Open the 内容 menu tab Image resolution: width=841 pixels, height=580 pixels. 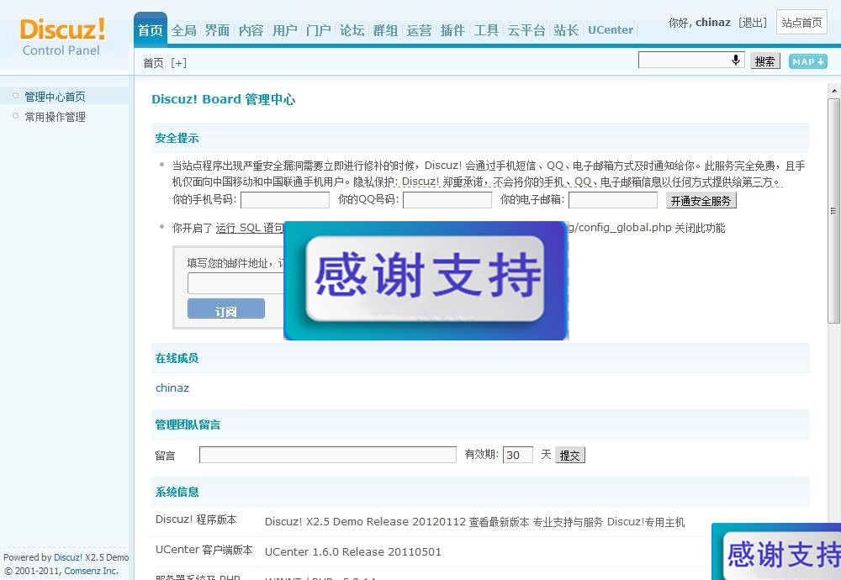coord(251,30)
